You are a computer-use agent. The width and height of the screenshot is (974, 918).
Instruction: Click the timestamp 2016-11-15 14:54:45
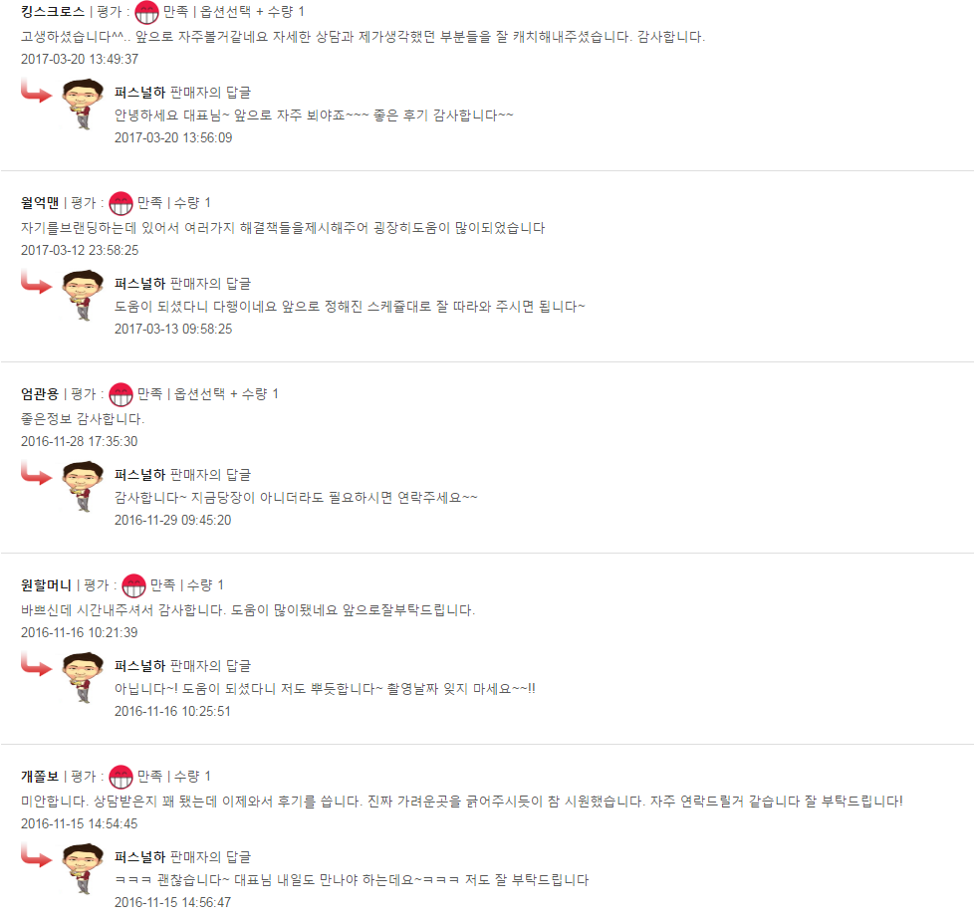point(80,823)
